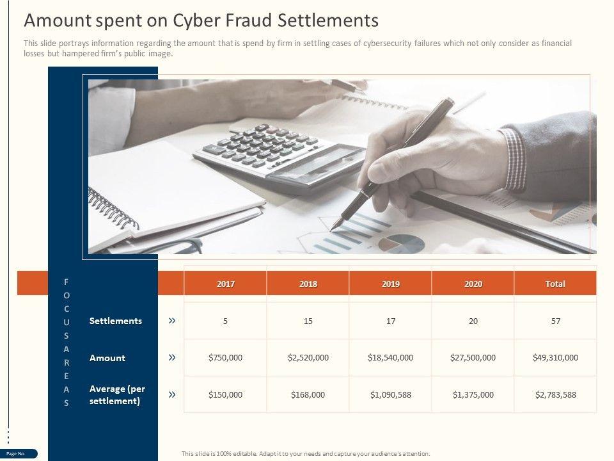
Task: Click the $49,310,000 total amount cell
Action: [x=555, y=358]
